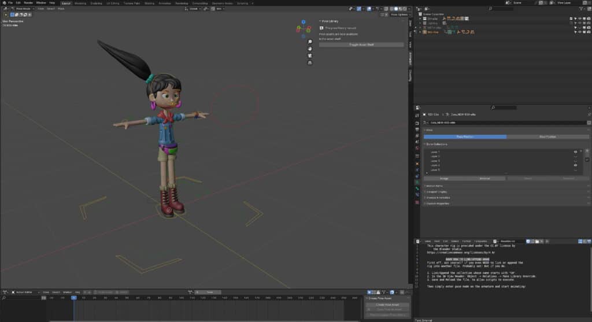This screenshot has height=322, width=592.
Task: Open the Bone properties tab icon
Action: pyautogui.click(x=417, y=188)
